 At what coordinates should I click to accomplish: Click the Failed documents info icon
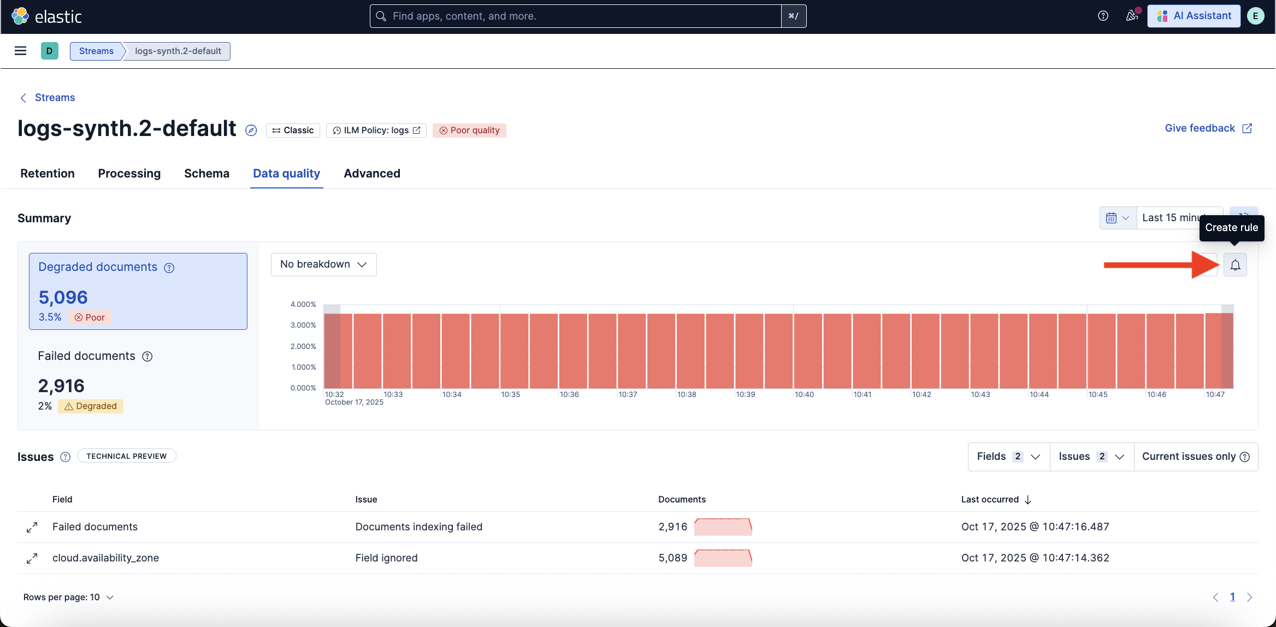pos(147,357)
